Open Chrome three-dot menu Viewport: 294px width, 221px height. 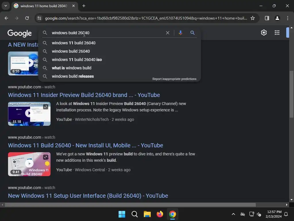pos(288,18)
